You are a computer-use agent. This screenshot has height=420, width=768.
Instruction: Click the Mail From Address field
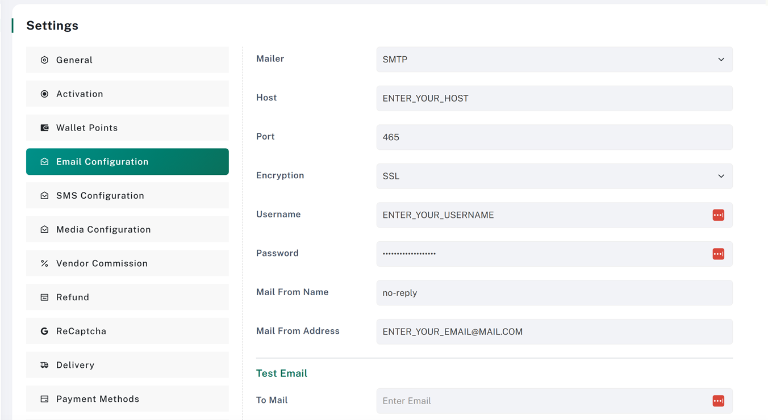click(x=554, y=331)
